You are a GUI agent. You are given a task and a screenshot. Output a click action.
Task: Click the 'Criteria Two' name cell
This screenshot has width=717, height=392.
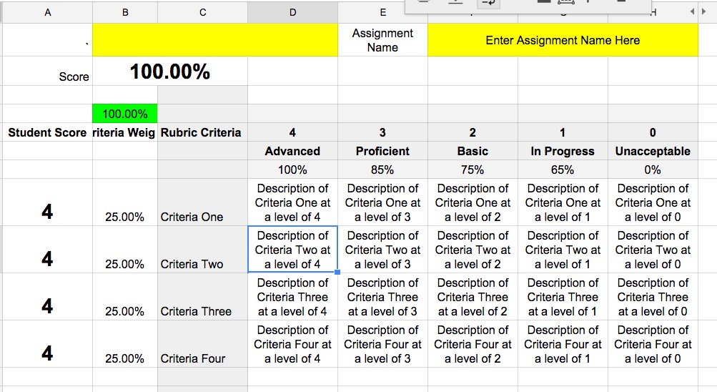202,249
